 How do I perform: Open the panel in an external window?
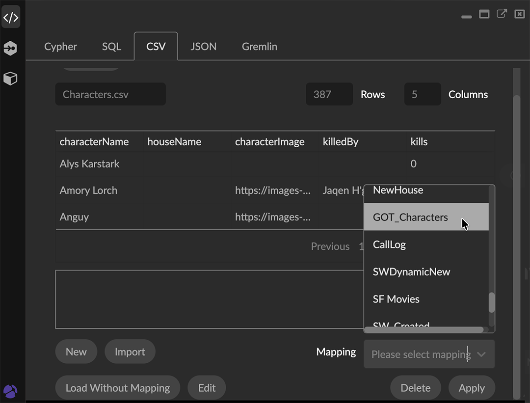tap(502, 14)
